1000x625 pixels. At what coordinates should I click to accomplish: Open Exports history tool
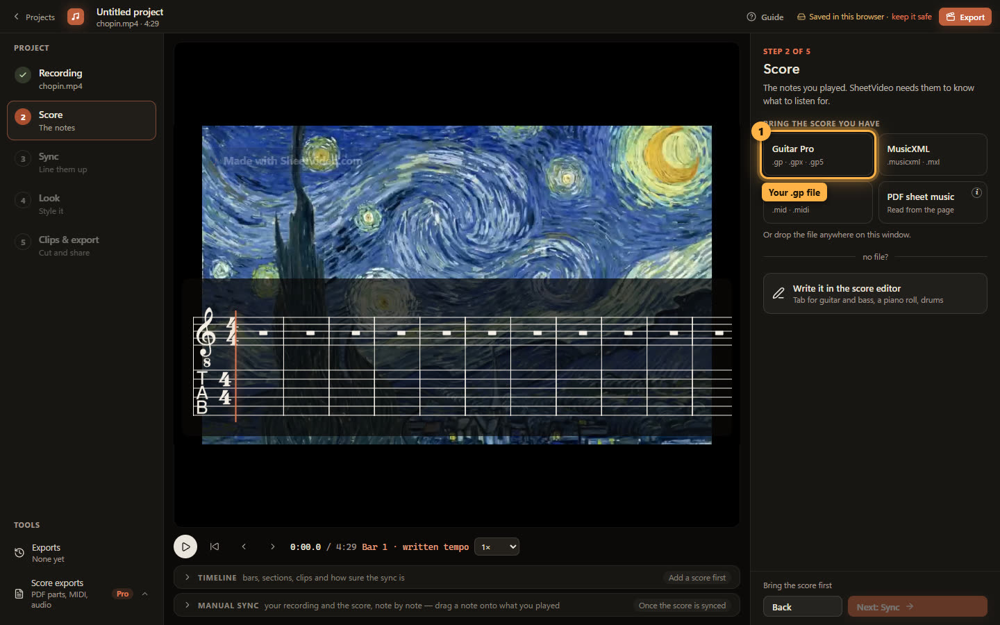coord(81,553)
